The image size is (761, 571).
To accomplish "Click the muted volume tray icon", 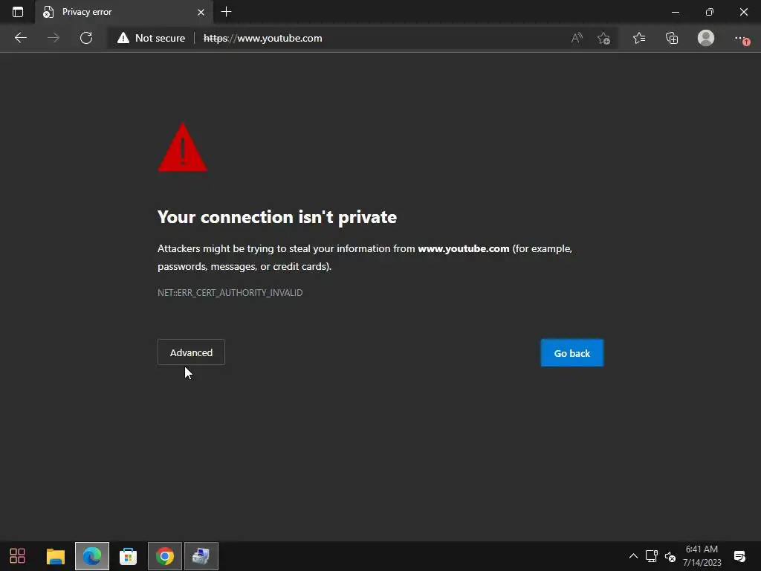I will 670,556.
